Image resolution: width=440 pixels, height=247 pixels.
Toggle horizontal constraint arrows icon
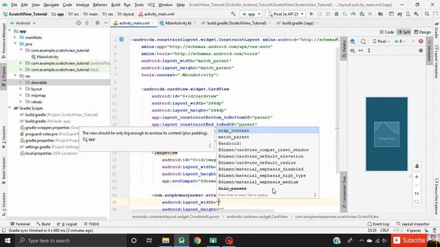(361, 50)
